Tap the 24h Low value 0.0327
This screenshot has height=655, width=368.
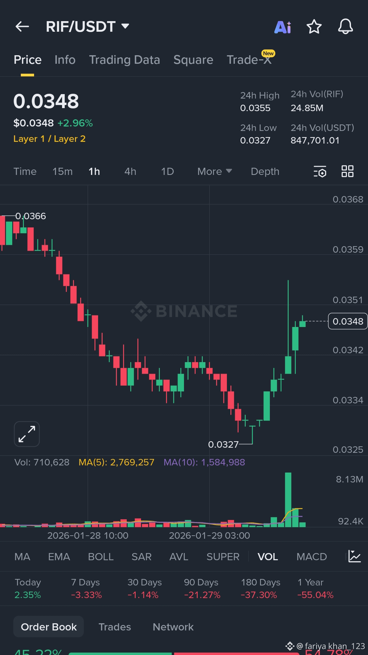[x=255, y=140]
